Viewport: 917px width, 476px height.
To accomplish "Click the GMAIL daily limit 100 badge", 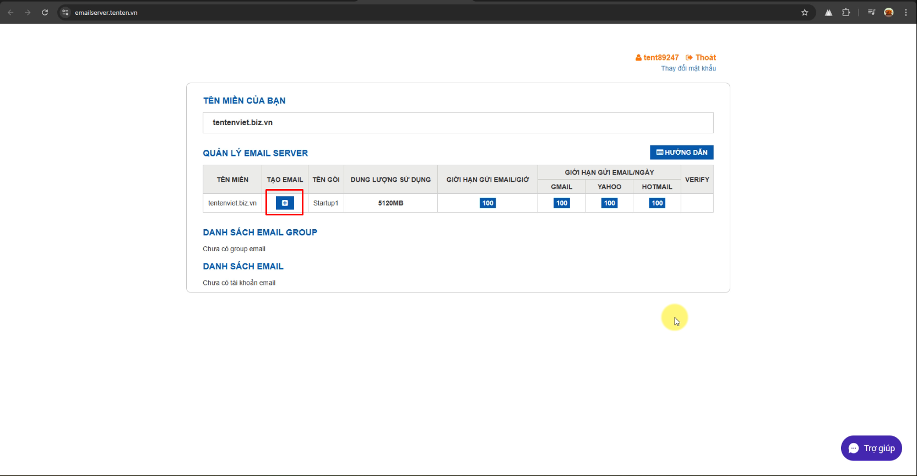I will [x=562, y=203].
